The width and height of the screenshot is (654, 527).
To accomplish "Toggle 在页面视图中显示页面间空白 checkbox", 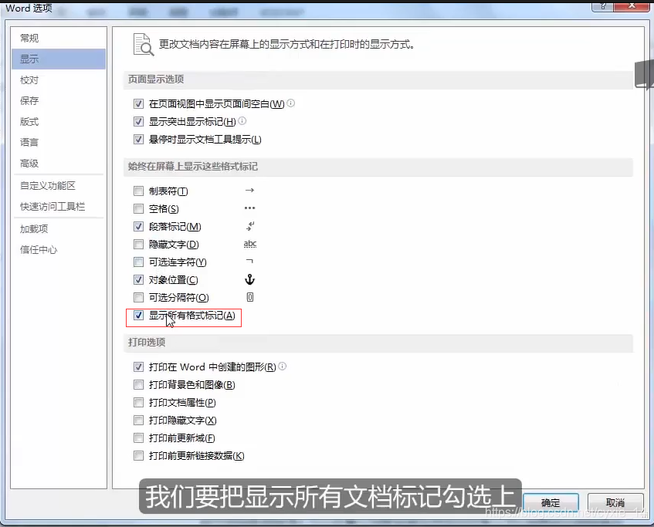I will (138, 103).
